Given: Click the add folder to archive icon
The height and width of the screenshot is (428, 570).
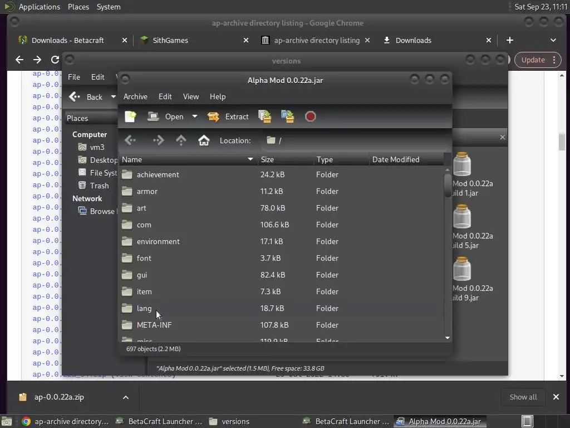Looking at the screenshot, I should click(x=288, y=116).
